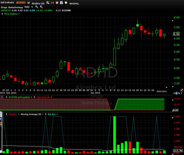The width and height of the screenshot is (184, 155).
Task: Select the 4% b/o label
Action: pyautogui.click(x=52, y=114)
